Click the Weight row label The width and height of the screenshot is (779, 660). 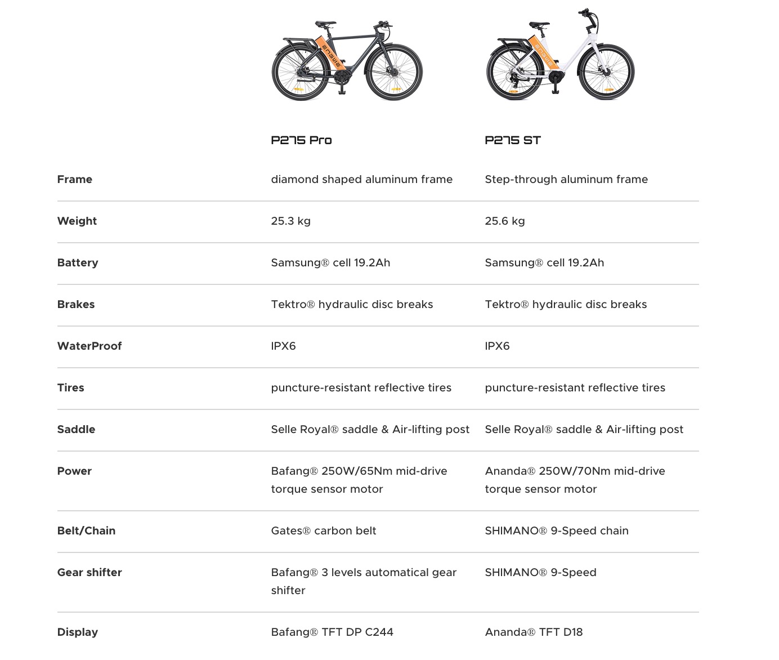tap(77, 221)
